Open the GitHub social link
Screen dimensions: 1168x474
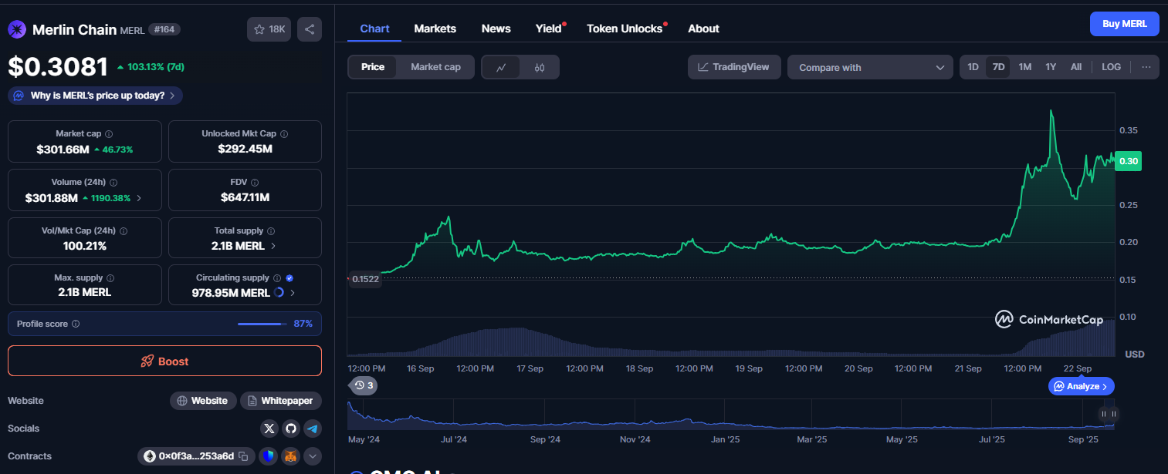[290, 429]
